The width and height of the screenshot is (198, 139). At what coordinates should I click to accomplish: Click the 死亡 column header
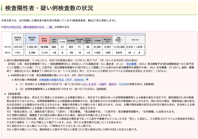[x=135, y=40]
